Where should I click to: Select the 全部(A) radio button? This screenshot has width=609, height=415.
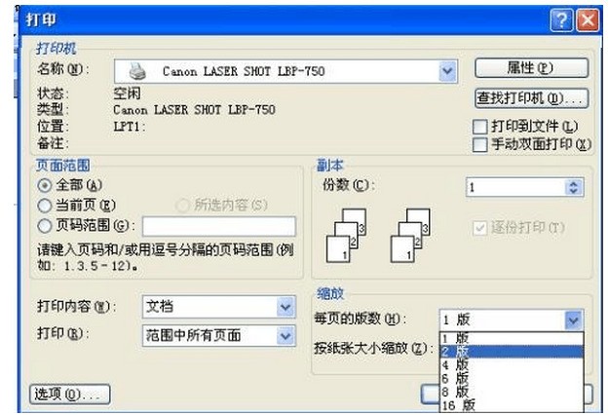[x=45, y=185]
